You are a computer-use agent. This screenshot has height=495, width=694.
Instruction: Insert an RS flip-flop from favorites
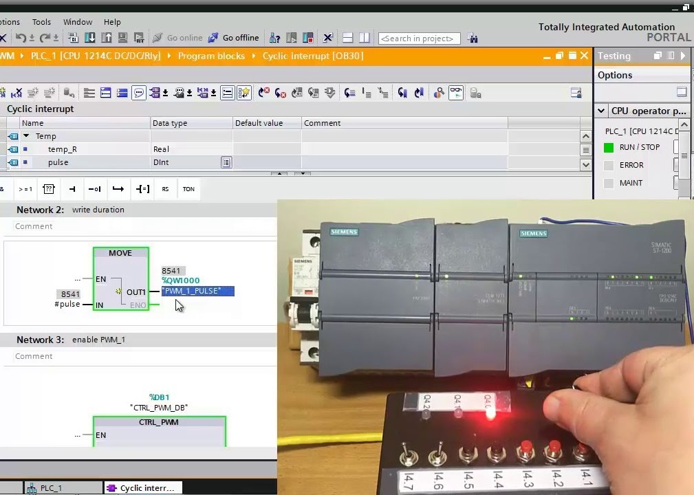pos(165,189)
